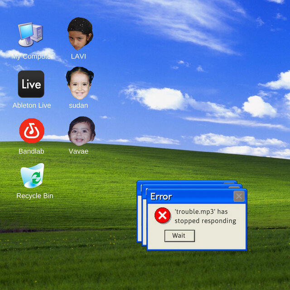This screenshot has width=290, height=290.
Task: Open the Bandlab app icon
Action: (x=32, y=131)
